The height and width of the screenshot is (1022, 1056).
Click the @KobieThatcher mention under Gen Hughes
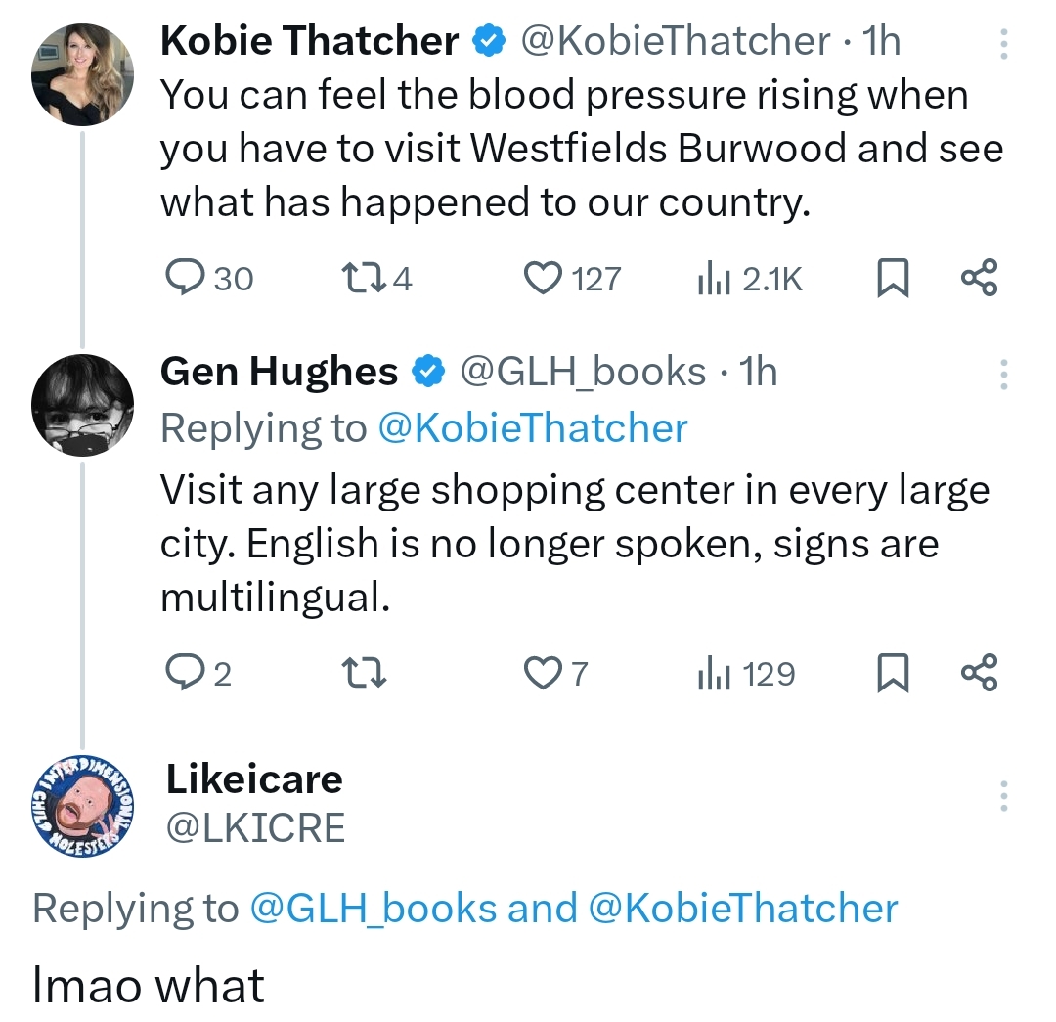point(532,428)
